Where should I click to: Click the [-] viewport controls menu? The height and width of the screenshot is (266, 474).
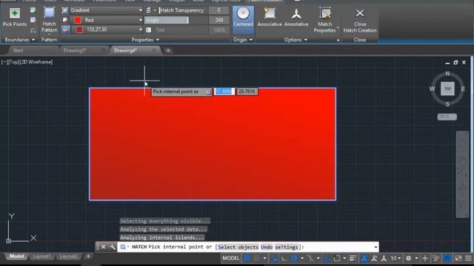(x=4, y=62)
